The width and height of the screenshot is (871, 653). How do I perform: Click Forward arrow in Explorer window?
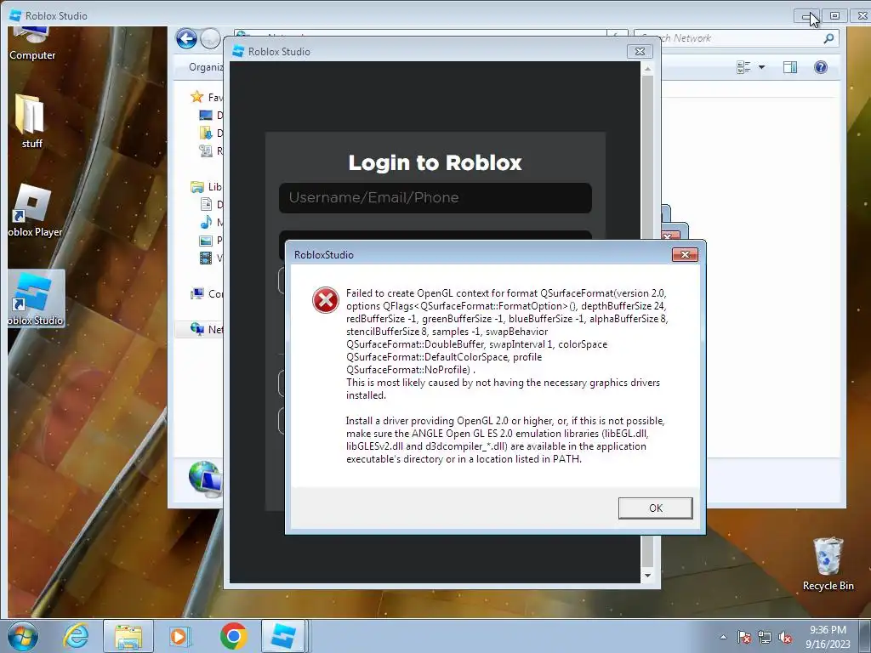pos(210,38)
